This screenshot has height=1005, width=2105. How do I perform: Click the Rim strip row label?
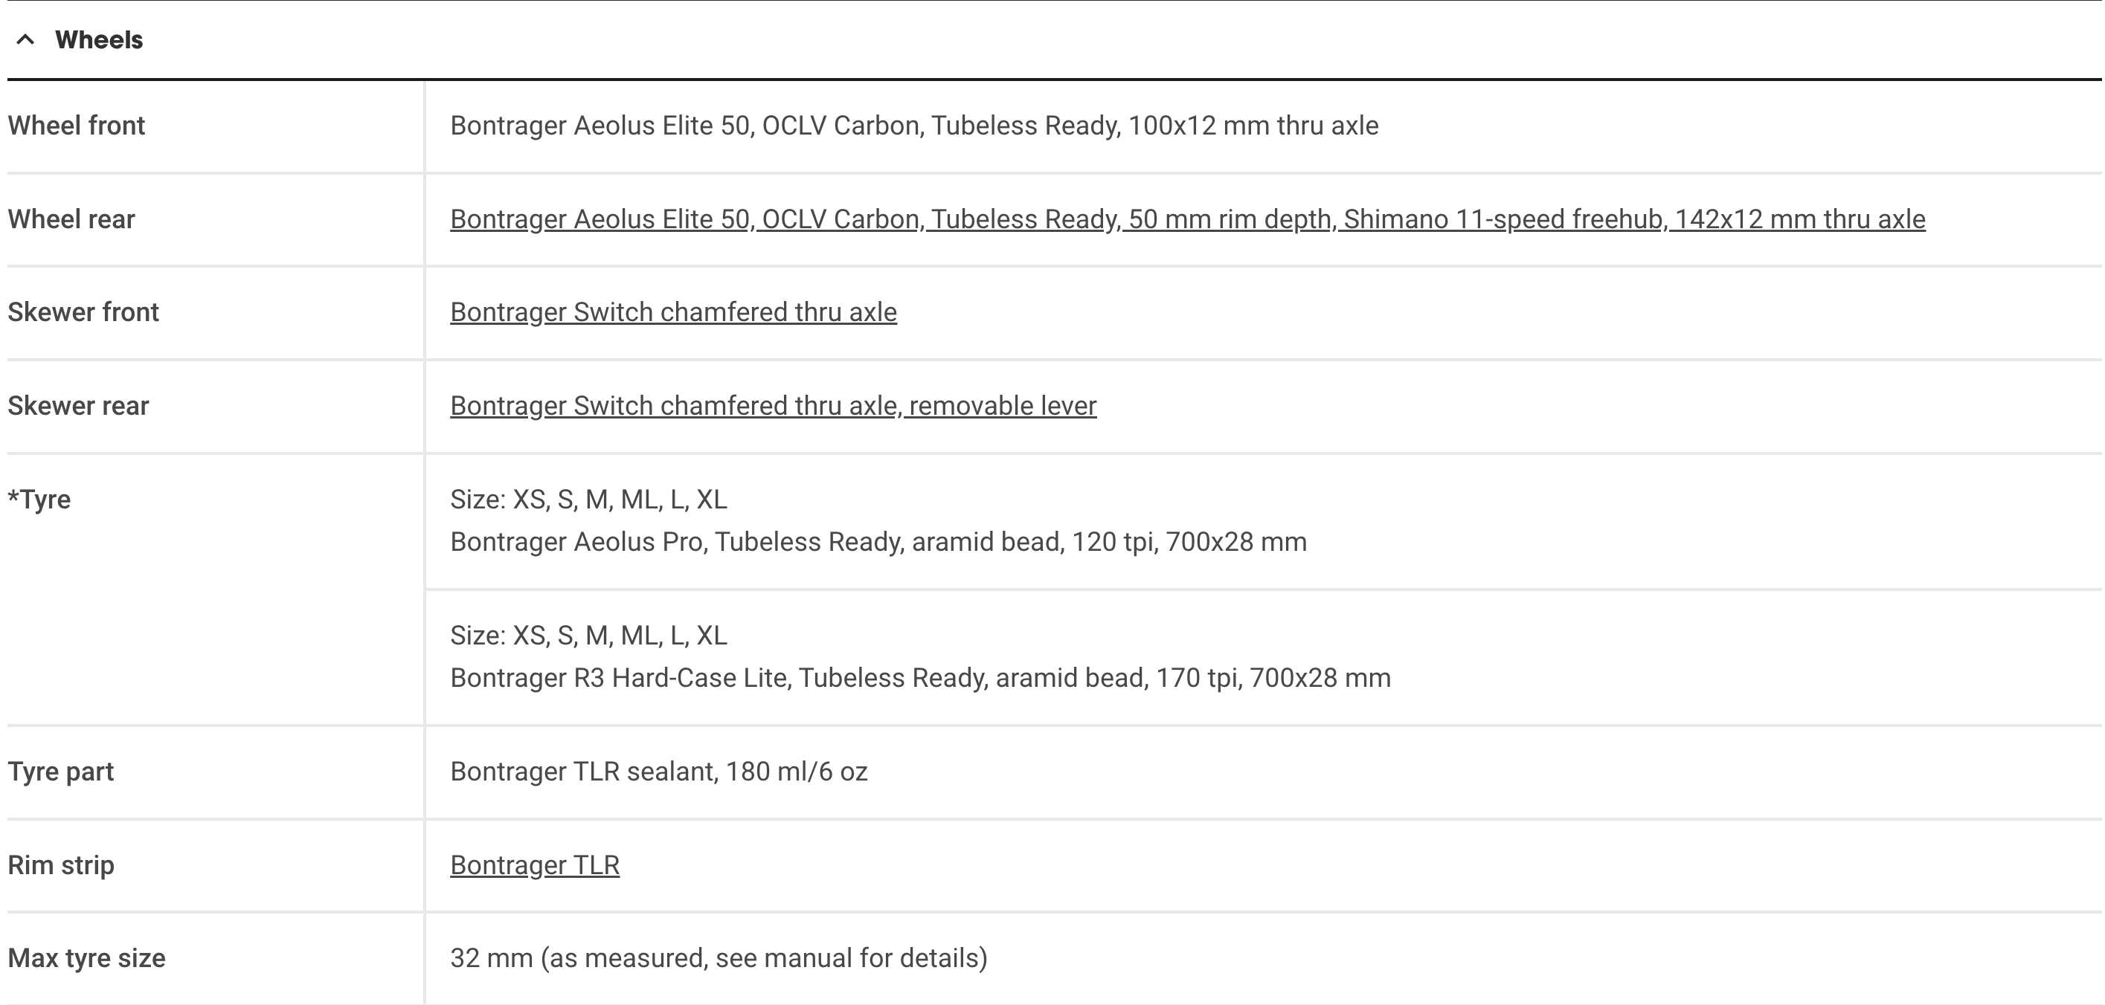pos(60,865)
